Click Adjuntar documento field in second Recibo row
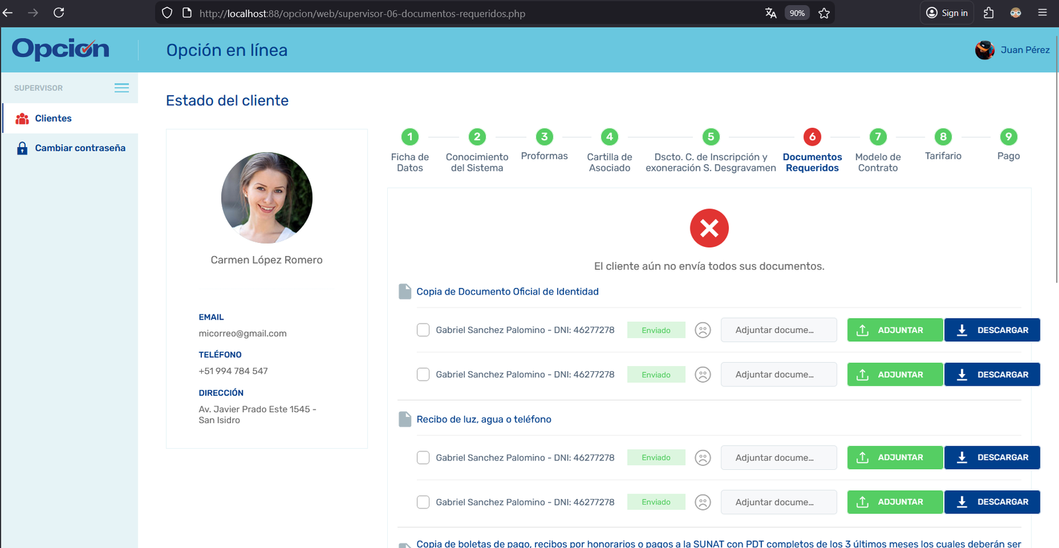1059x548 pixels. click(779, 502)
